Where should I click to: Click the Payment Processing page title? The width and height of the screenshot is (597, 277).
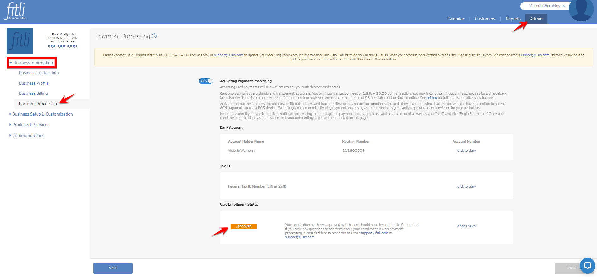123,36
